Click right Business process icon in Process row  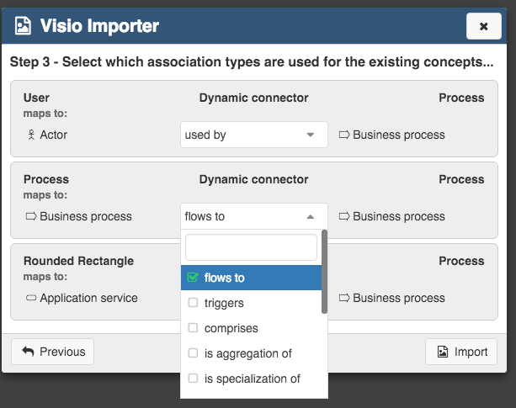343,216
